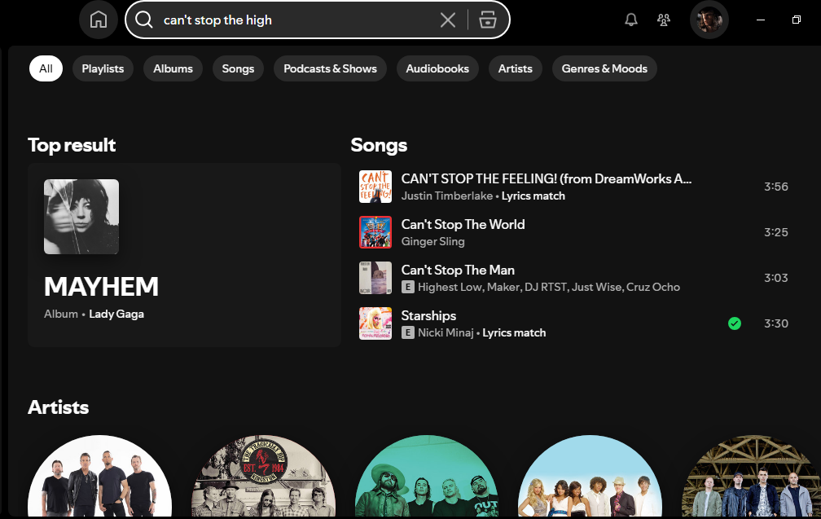Open Ginger Sling artist link
Screen dimensions: 821x519
click(x=433, y=241)
